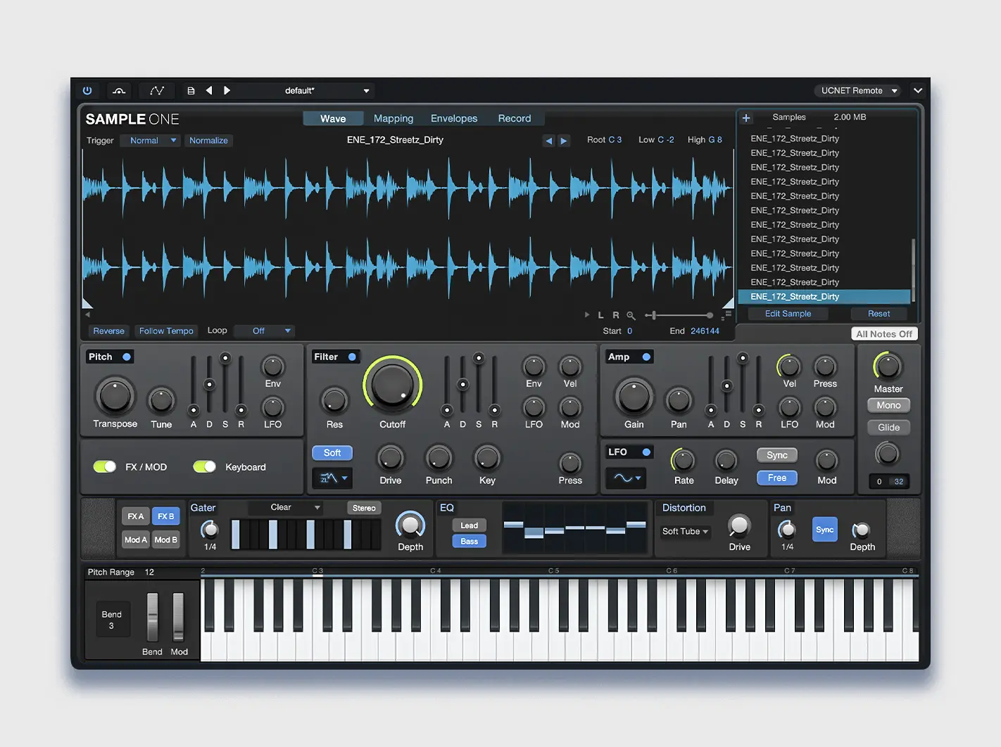Click the next preset arrow icon
The width and height of the screenshot is (1001, 747).
(227, 91)
